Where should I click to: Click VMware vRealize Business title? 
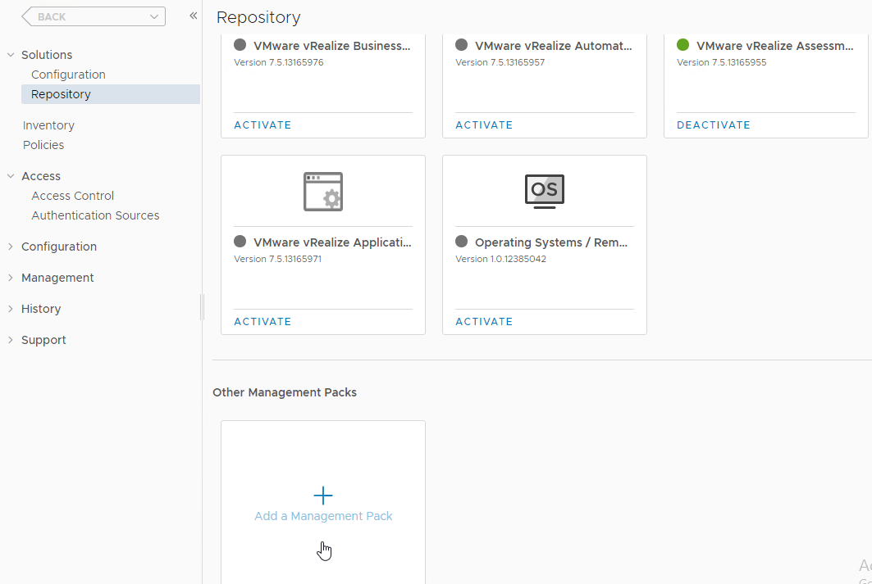pyautogui.click(x=332, y=46)
